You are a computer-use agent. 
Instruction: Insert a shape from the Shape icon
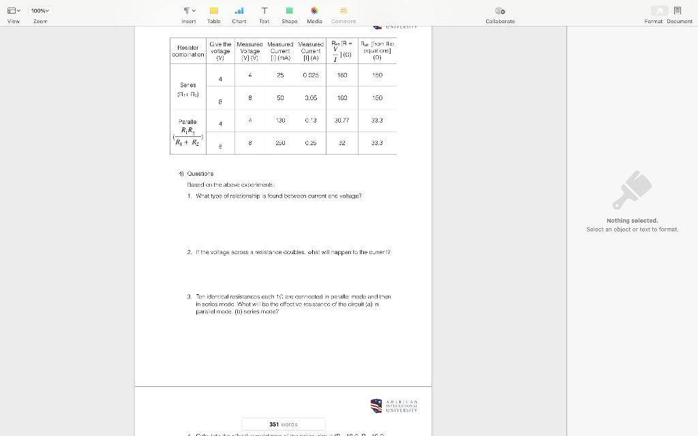[x=289, y=11]
